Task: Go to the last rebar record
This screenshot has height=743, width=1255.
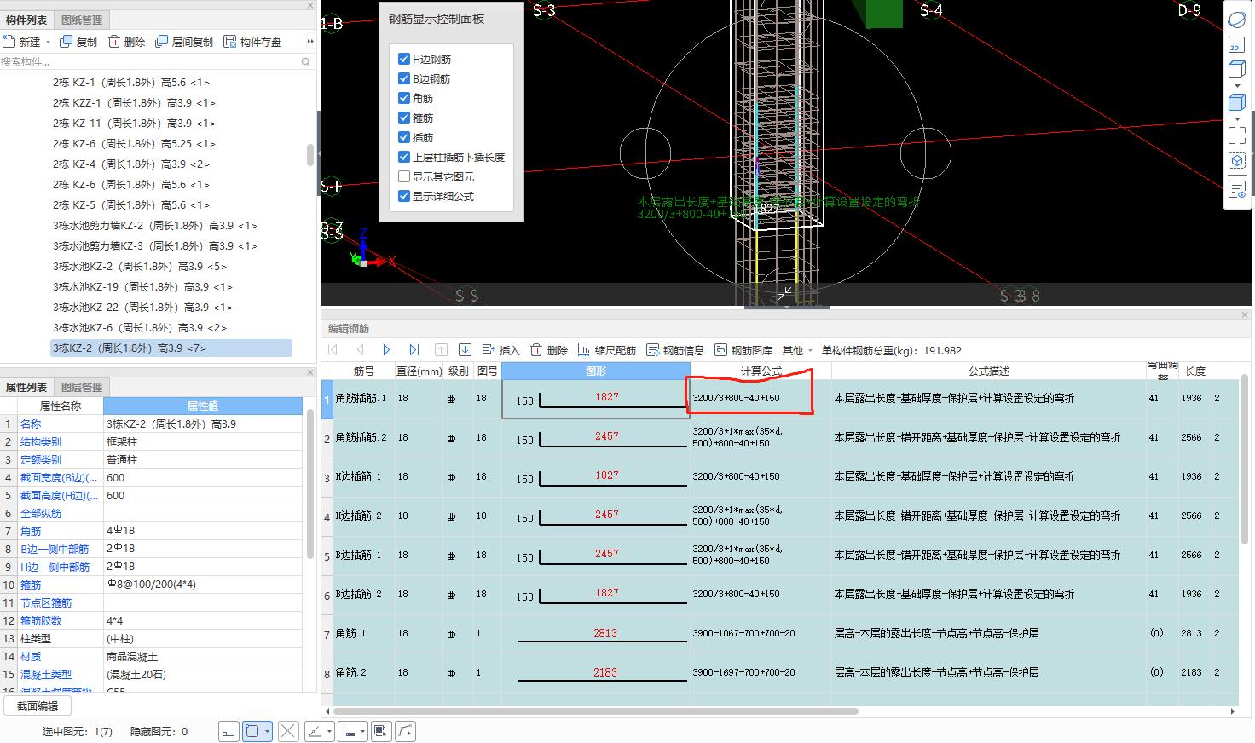Action: point(414,350)
